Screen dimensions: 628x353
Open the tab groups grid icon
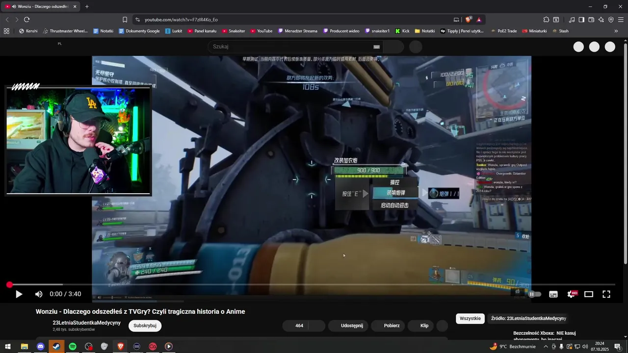pyautogui.click(x=6, y=31)
